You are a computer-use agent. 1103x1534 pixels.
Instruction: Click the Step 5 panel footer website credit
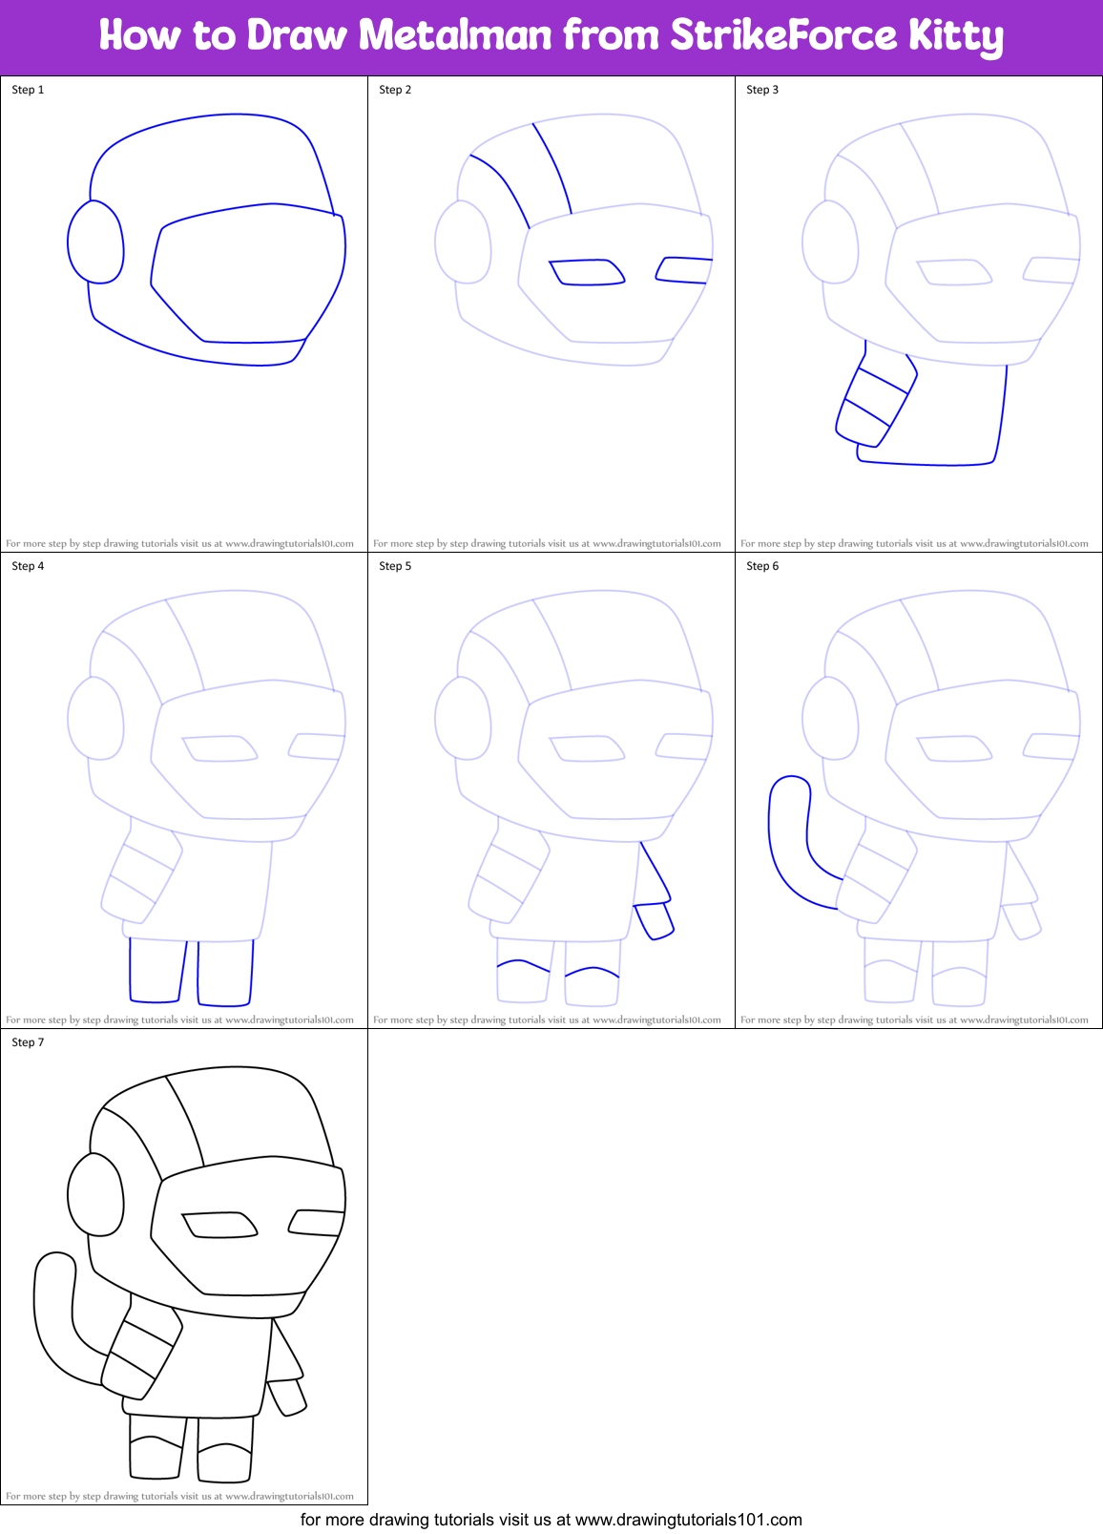pyautogui.click(x=547, y=1019)
